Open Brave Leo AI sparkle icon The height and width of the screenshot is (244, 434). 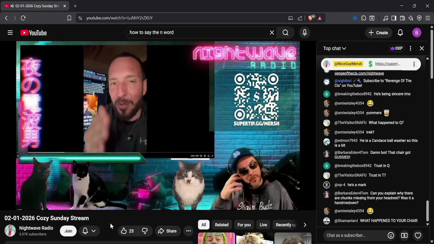[x=411, y=18]
